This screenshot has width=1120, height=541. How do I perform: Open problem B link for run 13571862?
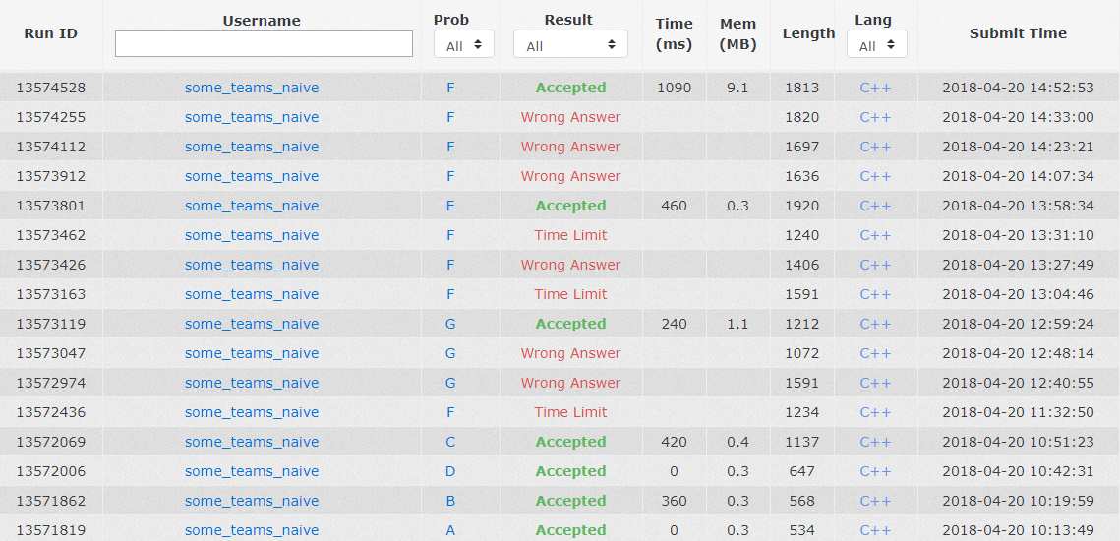(450, 501)
